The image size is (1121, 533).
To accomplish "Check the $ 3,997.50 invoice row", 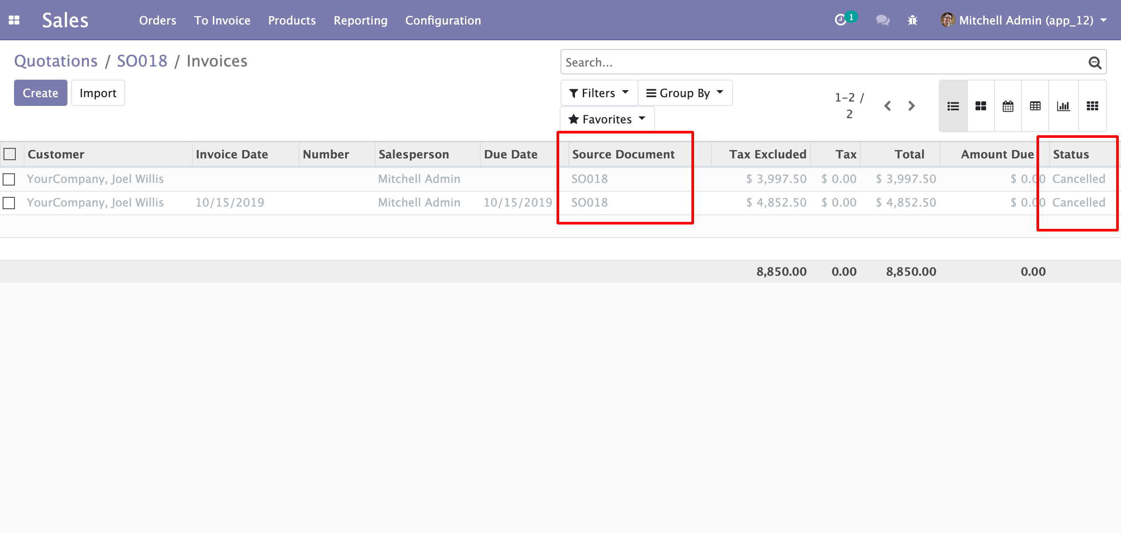I will [9, 179].
